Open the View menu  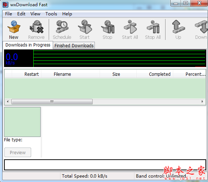[x=35, y=14]
